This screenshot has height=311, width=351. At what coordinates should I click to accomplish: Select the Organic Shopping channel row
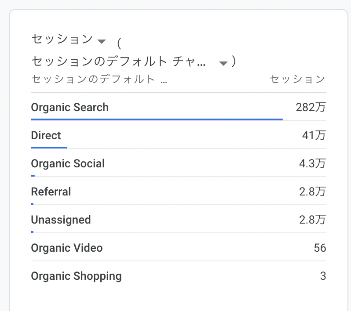coord(179,276)
